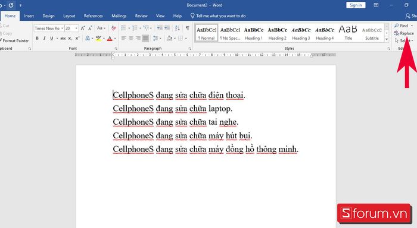The height and width of the screenshot is (228, 417).
Task: Open the Review tab
Action: coord(141,16)
